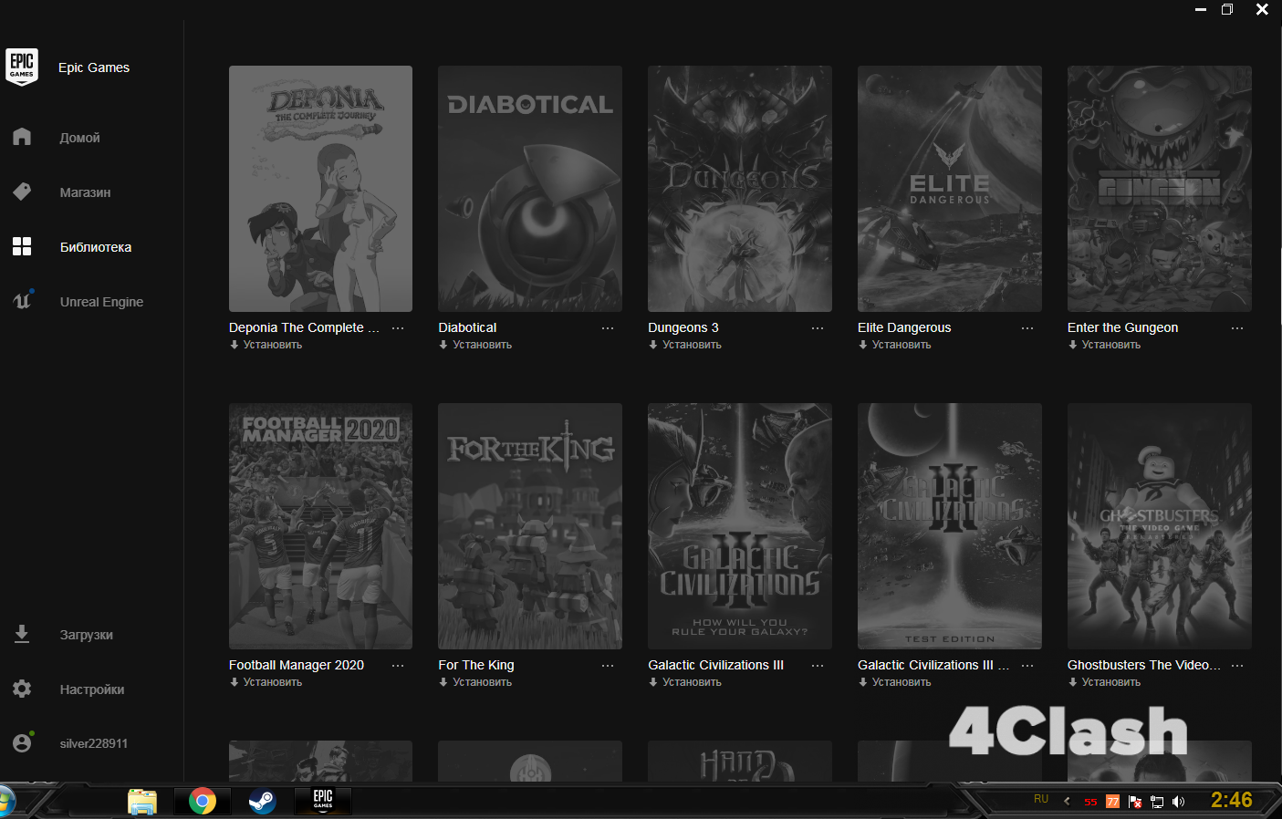Select the Магазин tag icon

pyautogui.click(x=22, y=192)
